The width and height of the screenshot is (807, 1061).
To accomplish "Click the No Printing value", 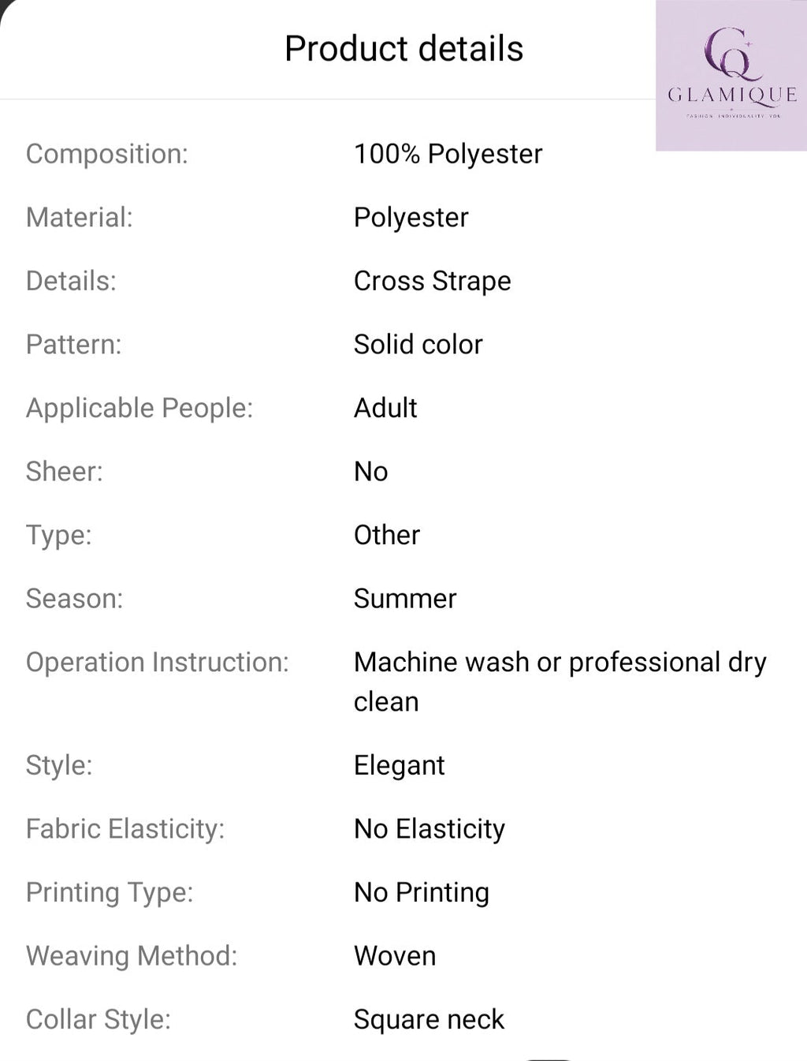I will (x=422, y=893).
